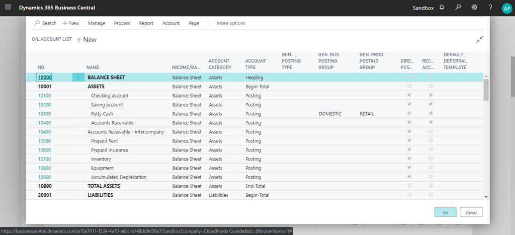Screen dimensions: 515x235
Task: Open the ACCOUNT TYPE column header
Action: 255,64
